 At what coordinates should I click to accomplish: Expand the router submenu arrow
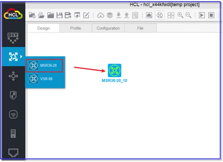(x=21, y=57)
